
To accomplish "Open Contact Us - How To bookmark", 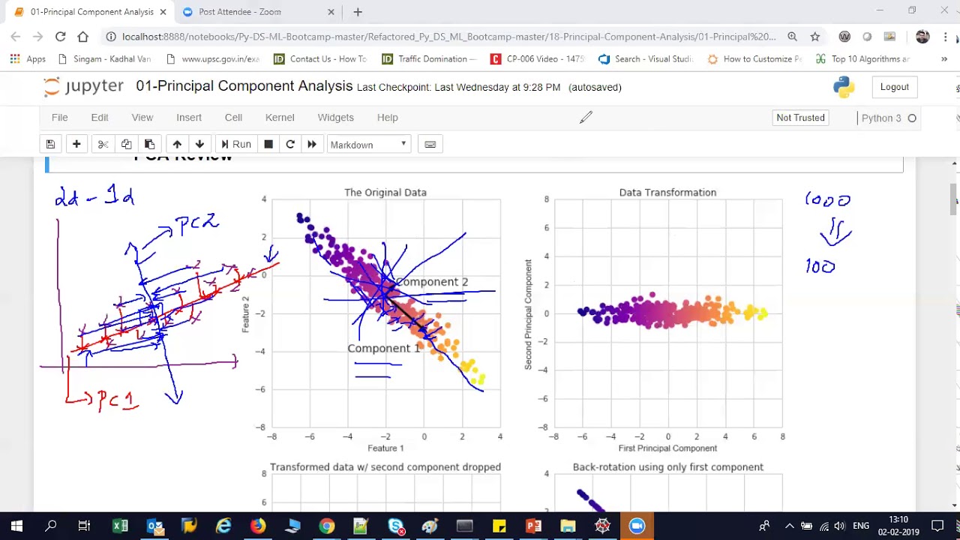I will 321,58.
